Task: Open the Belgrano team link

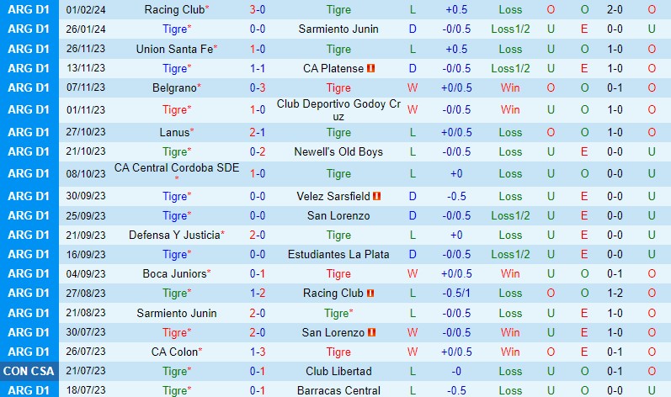Action: [174, 87]
